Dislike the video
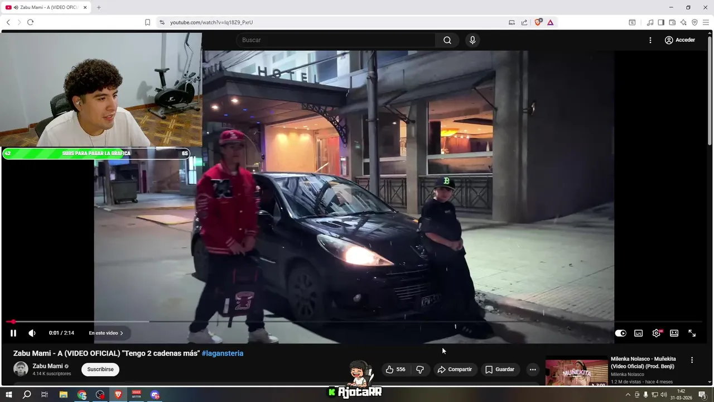 click(x=420, y=369)
